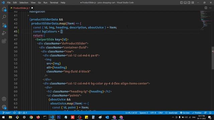Open the taskbar clock and date
The width and height of the screenshot is (214, 120).
pyautogui.click(x=201, y=117)
